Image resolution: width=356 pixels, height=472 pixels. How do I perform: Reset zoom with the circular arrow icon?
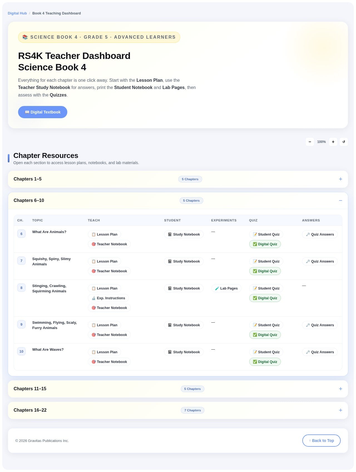click(x=344, y=142)
